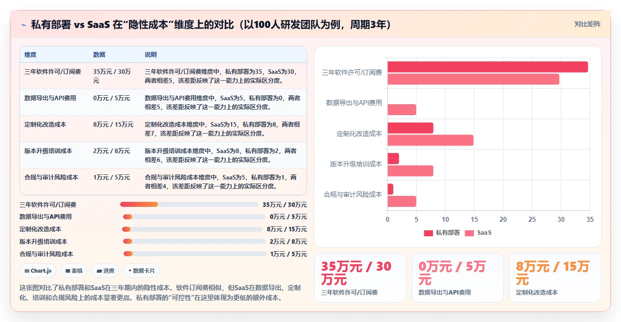Click progress row value 8万元 / 15万元
This screenshot has width=621, height=322.
[x=287, y=229]
